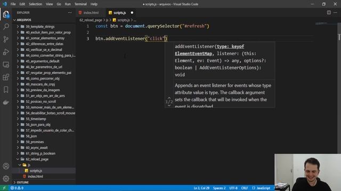Click the VS Code logo icon

(5, 4)
